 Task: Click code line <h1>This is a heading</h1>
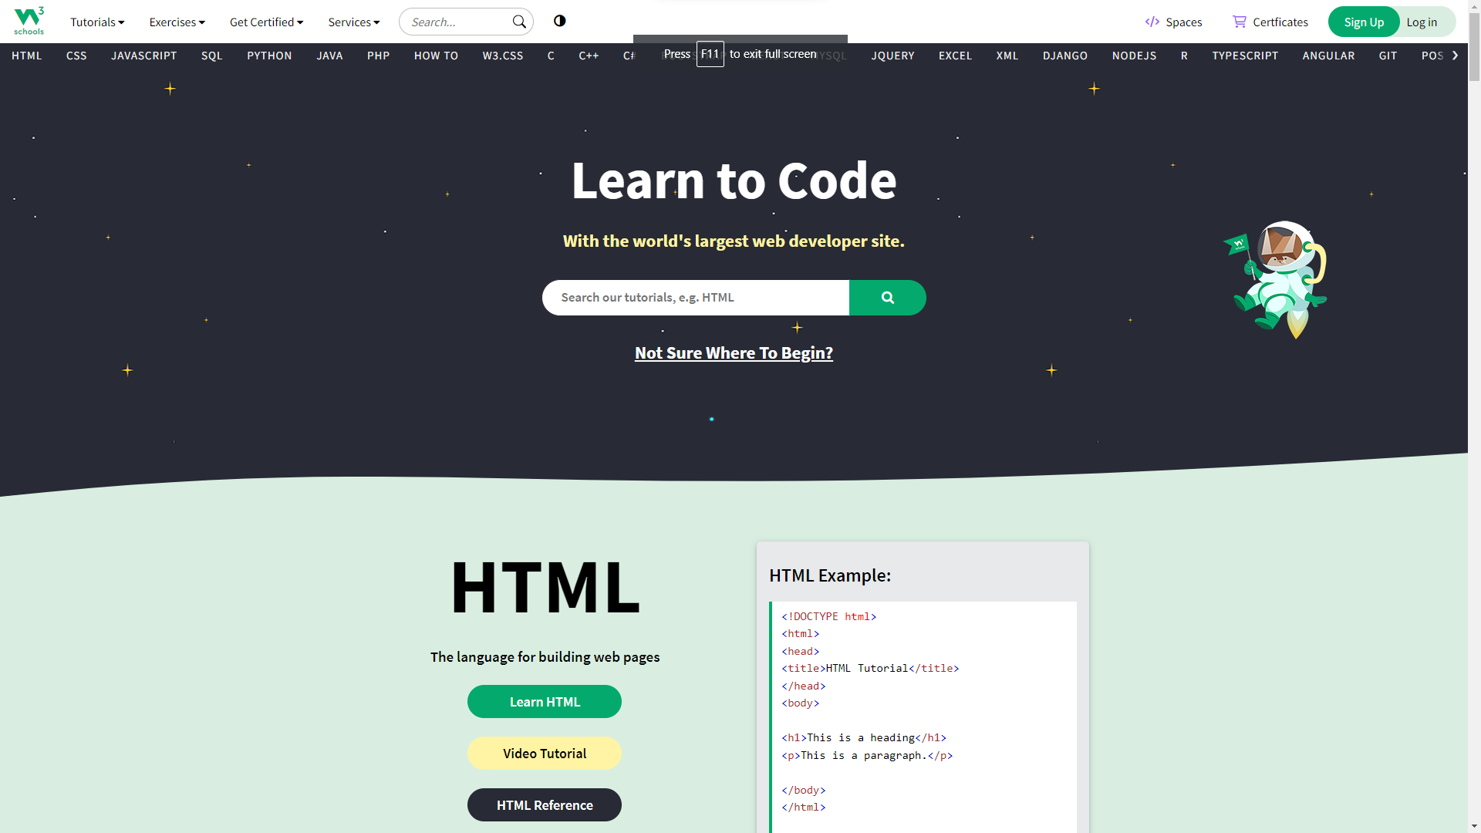pyautogui.click(x=864, y=738)
